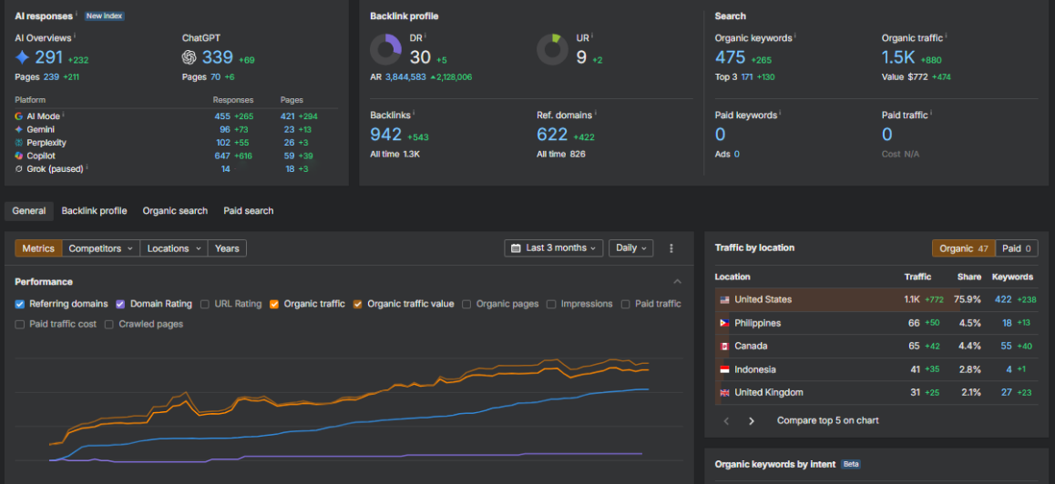The image size is (1055, 484).
Task: Click info icon beside Paid keywords
Action: (x=781, y=114)
